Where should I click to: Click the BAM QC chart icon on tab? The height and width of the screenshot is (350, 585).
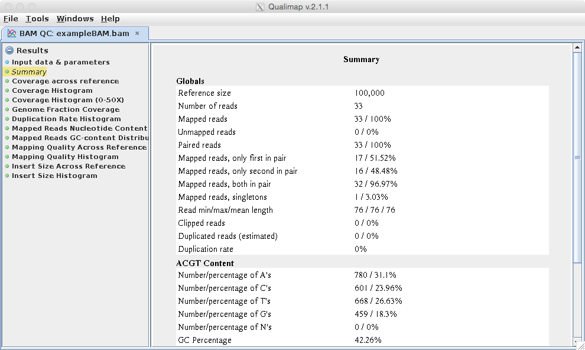[x=12, y=34]
